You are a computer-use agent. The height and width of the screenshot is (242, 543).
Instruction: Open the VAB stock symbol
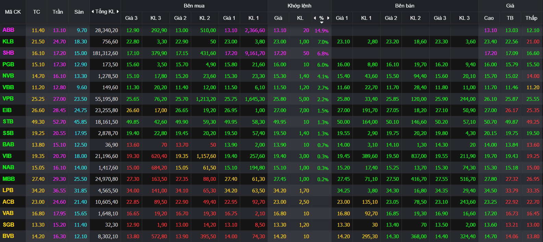pyautogui.click(x=8, y=213)
